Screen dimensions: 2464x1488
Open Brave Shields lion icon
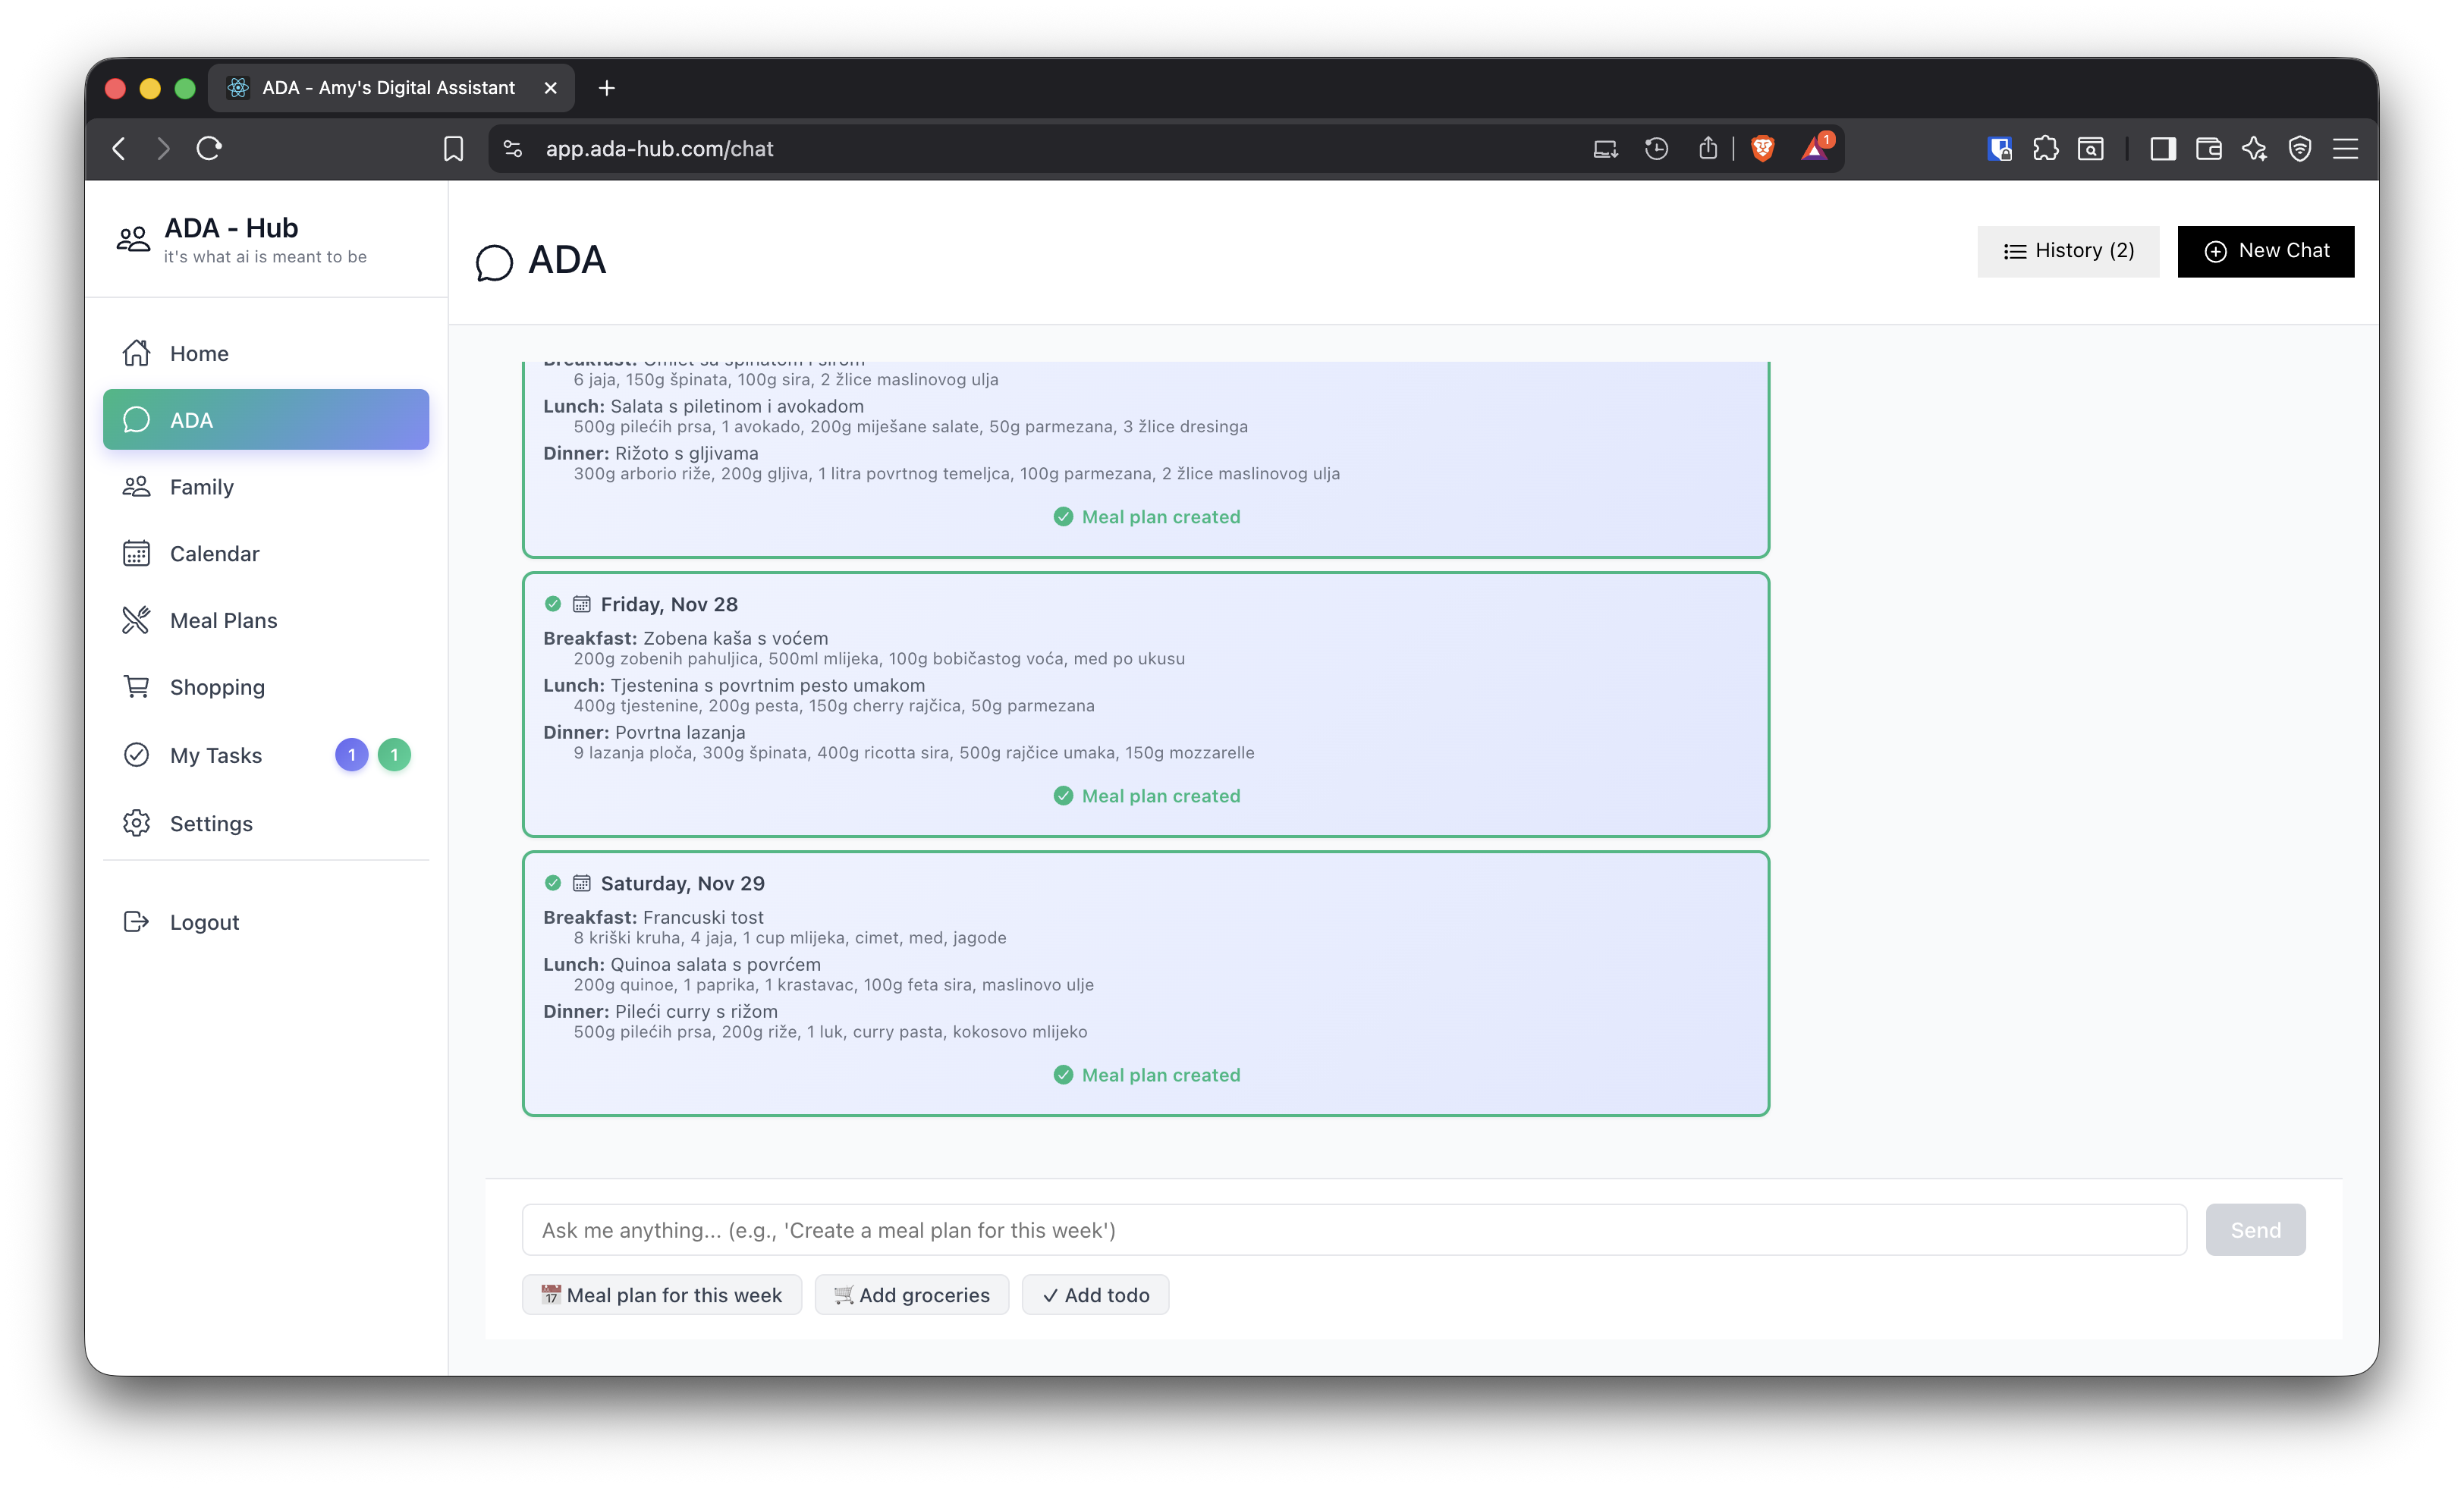[1762, 149]
